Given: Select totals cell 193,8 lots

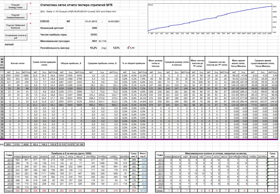Looking at the screenshot, I should (53, 145).
